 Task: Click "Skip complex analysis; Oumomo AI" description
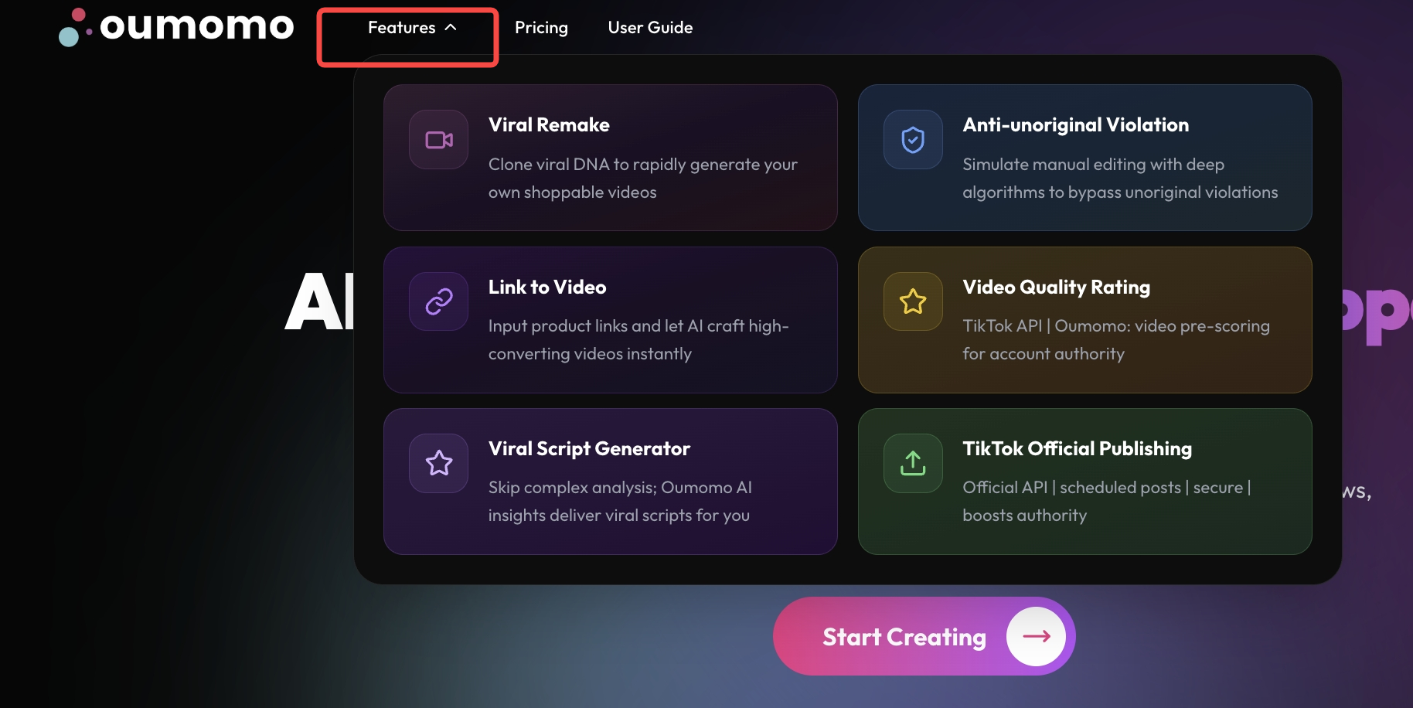[x=620, y=502]
